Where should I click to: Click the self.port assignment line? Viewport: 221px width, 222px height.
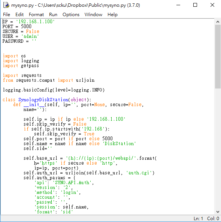68,139
